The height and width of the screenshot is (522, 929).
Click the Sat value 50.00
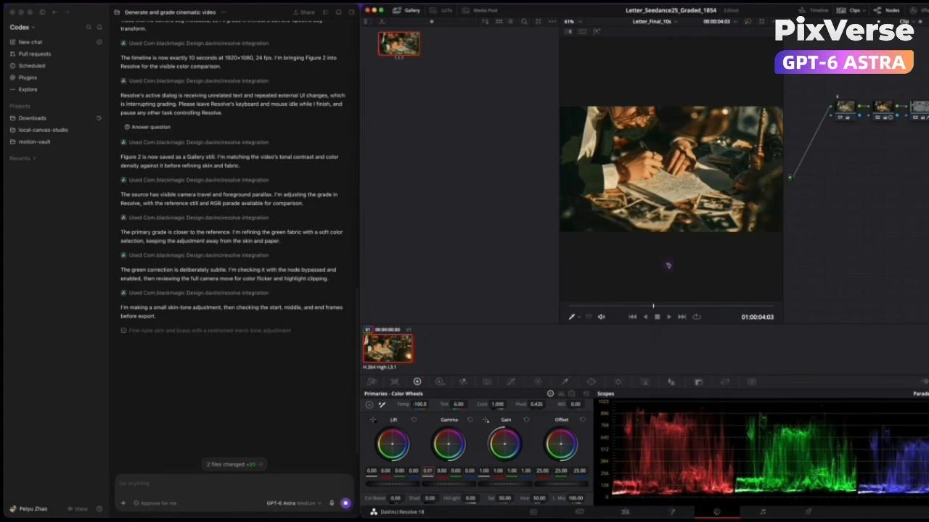click(x=504, y=498)
